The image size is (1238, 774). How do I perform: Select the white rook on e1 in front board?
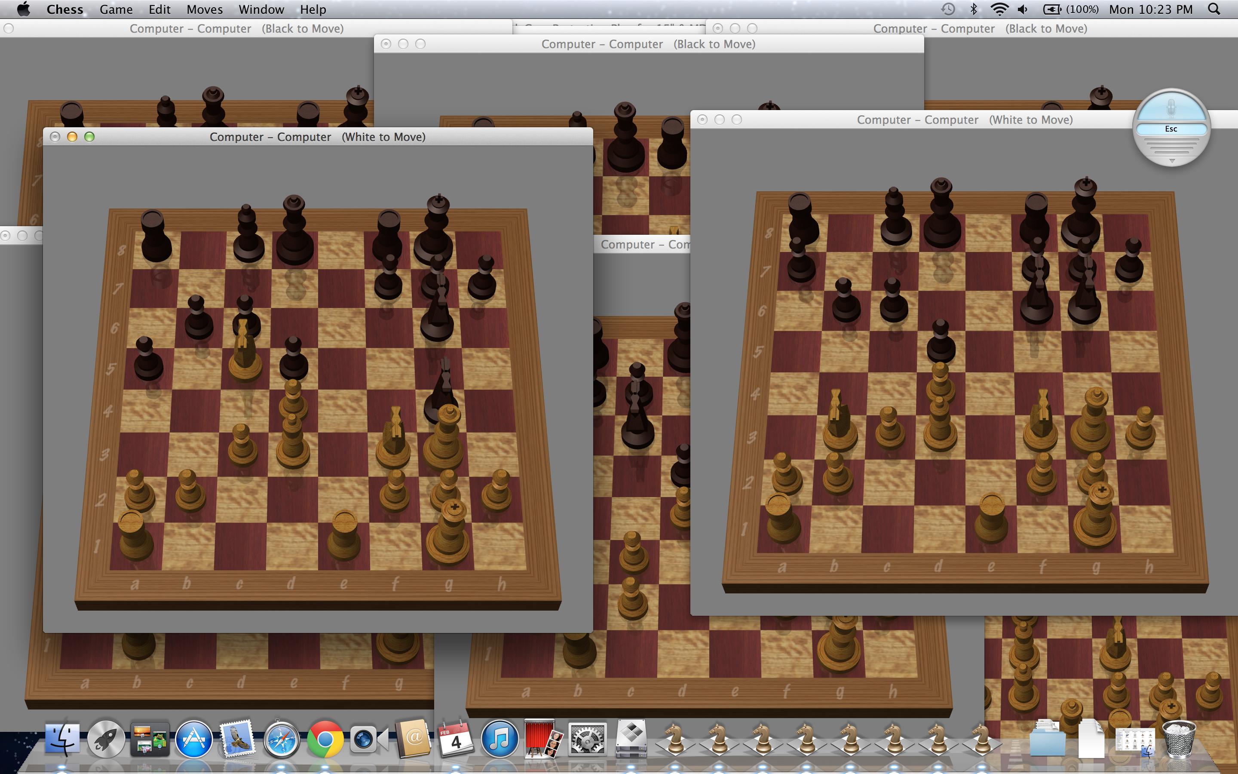(x=344, y=537)
